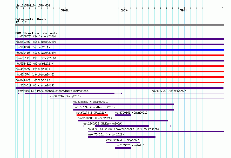The height and width of the screenshot is (158, 231).
Task: Click the chr17:5981170..5984654 coordinates text
Action: click(33, 5)
